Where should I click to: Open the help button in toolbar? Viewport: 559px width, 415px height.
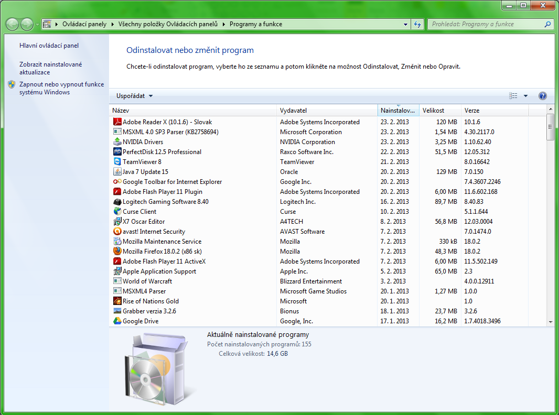543,96
